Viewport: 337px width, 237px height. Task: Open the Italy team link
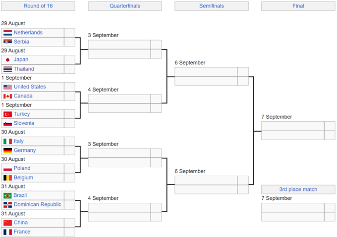[19, 141]
